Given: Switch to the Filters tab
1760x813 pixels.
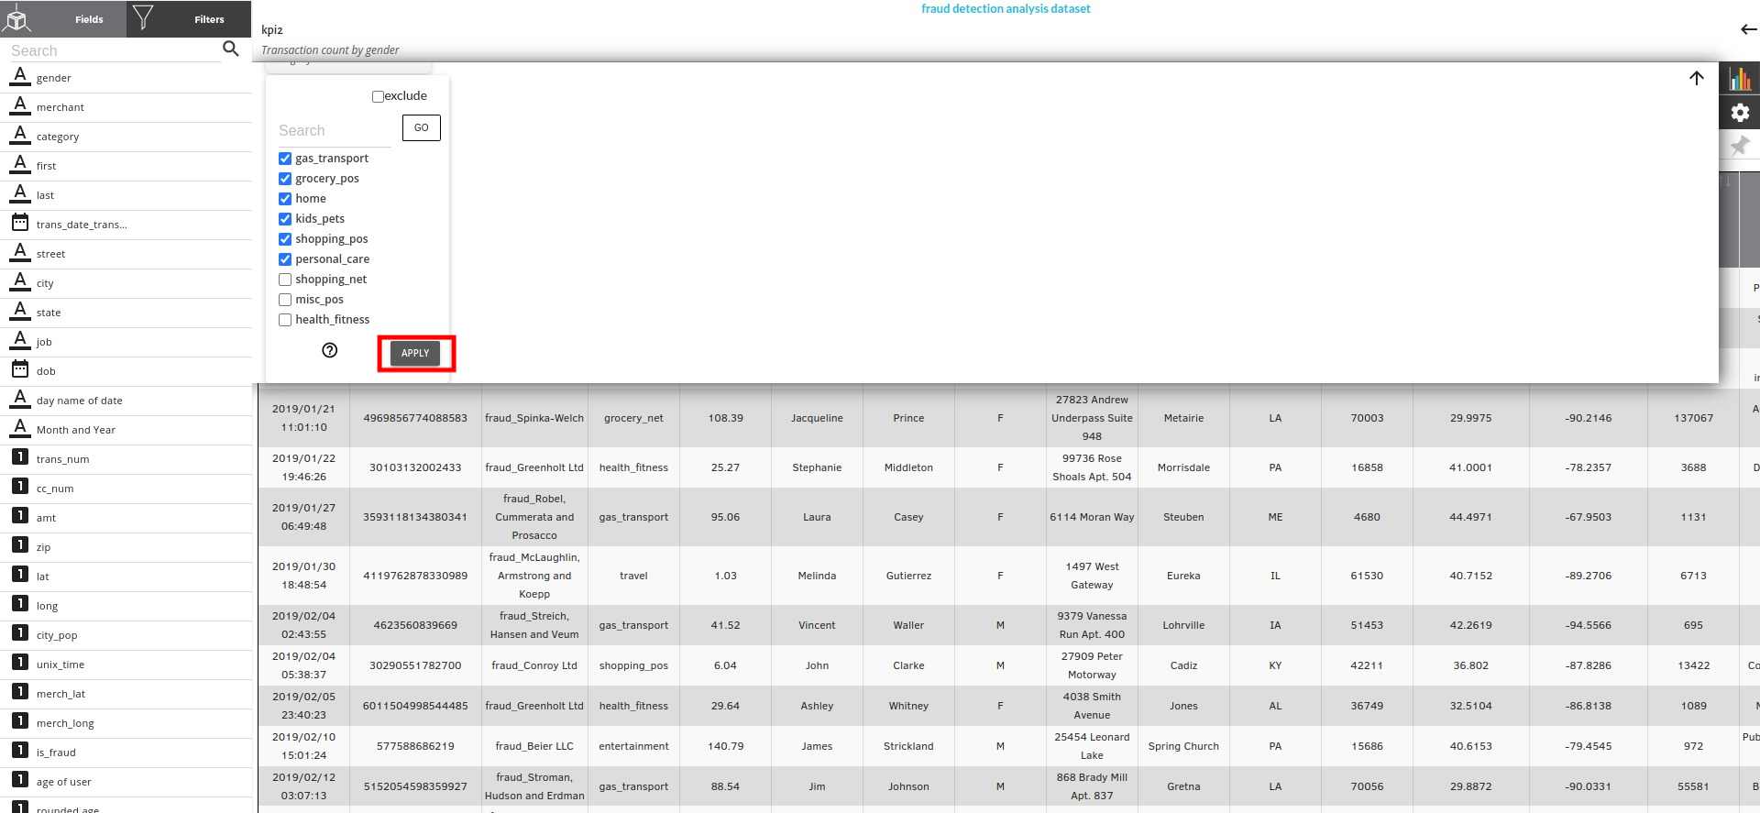Looking at the screenshot, I should click(x=209, y=19).
